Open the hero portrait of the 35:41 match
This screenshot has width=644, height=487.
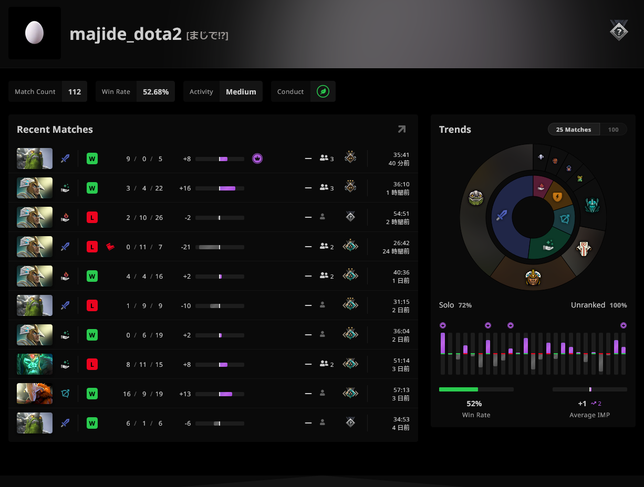(x=35, y=158)
